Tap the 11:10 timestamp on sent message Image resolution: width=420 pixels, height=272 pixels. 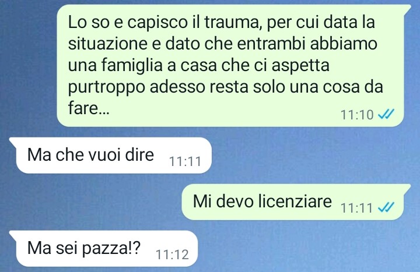coord(357,115)
